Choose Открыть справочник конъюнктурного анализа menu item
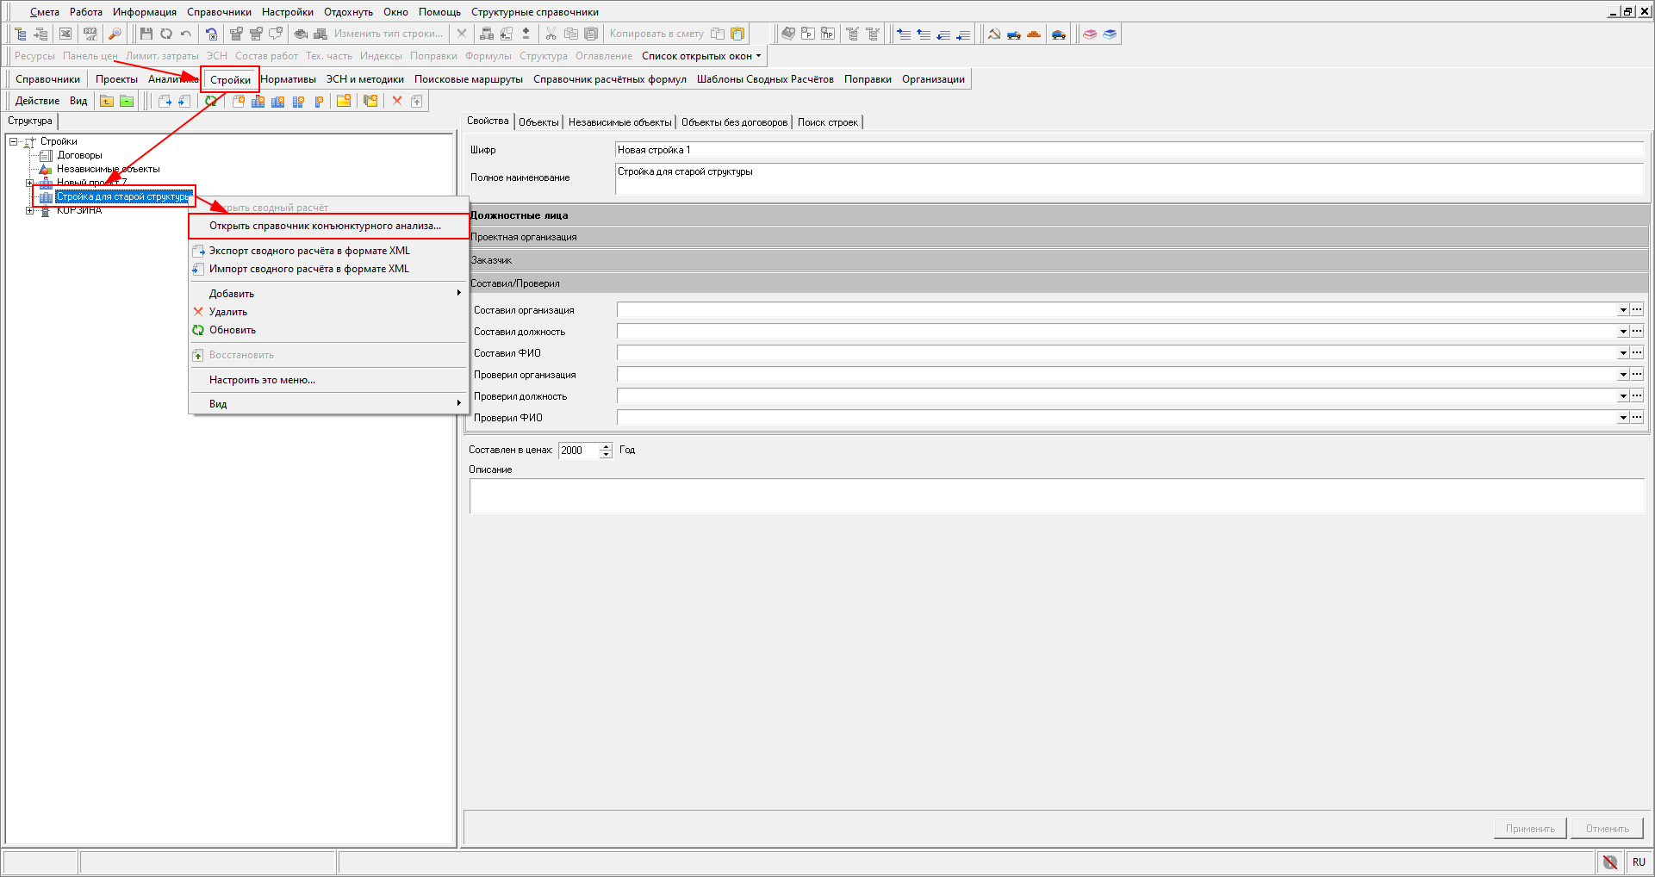Screen dimensions: 1655x877 (x=325, y=226)
